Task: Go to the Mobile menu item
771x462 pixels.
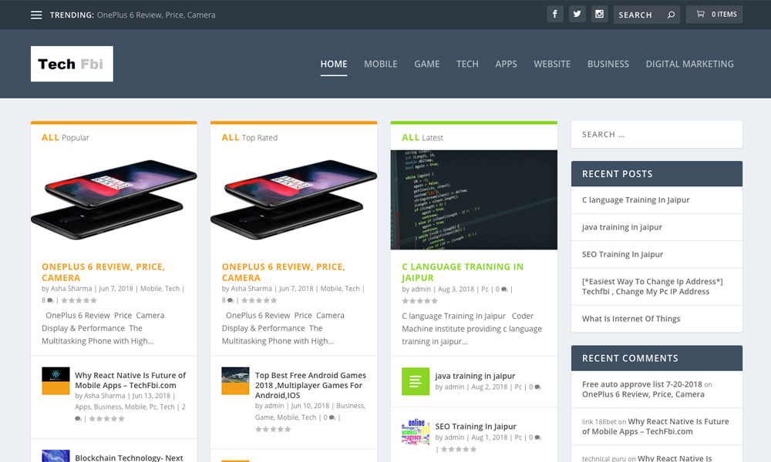Action: 381,64
